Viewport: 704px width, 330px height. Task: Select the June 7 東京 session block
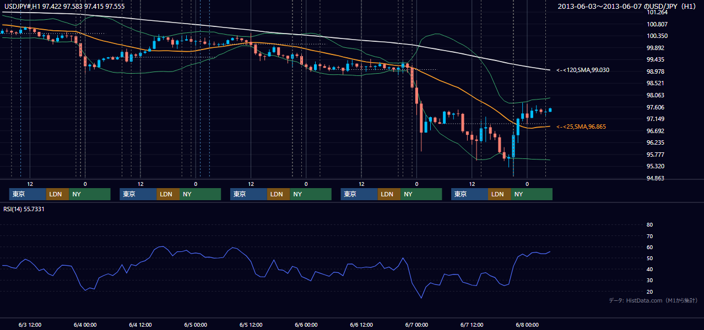pyautogui.click(x=469, y=194)
